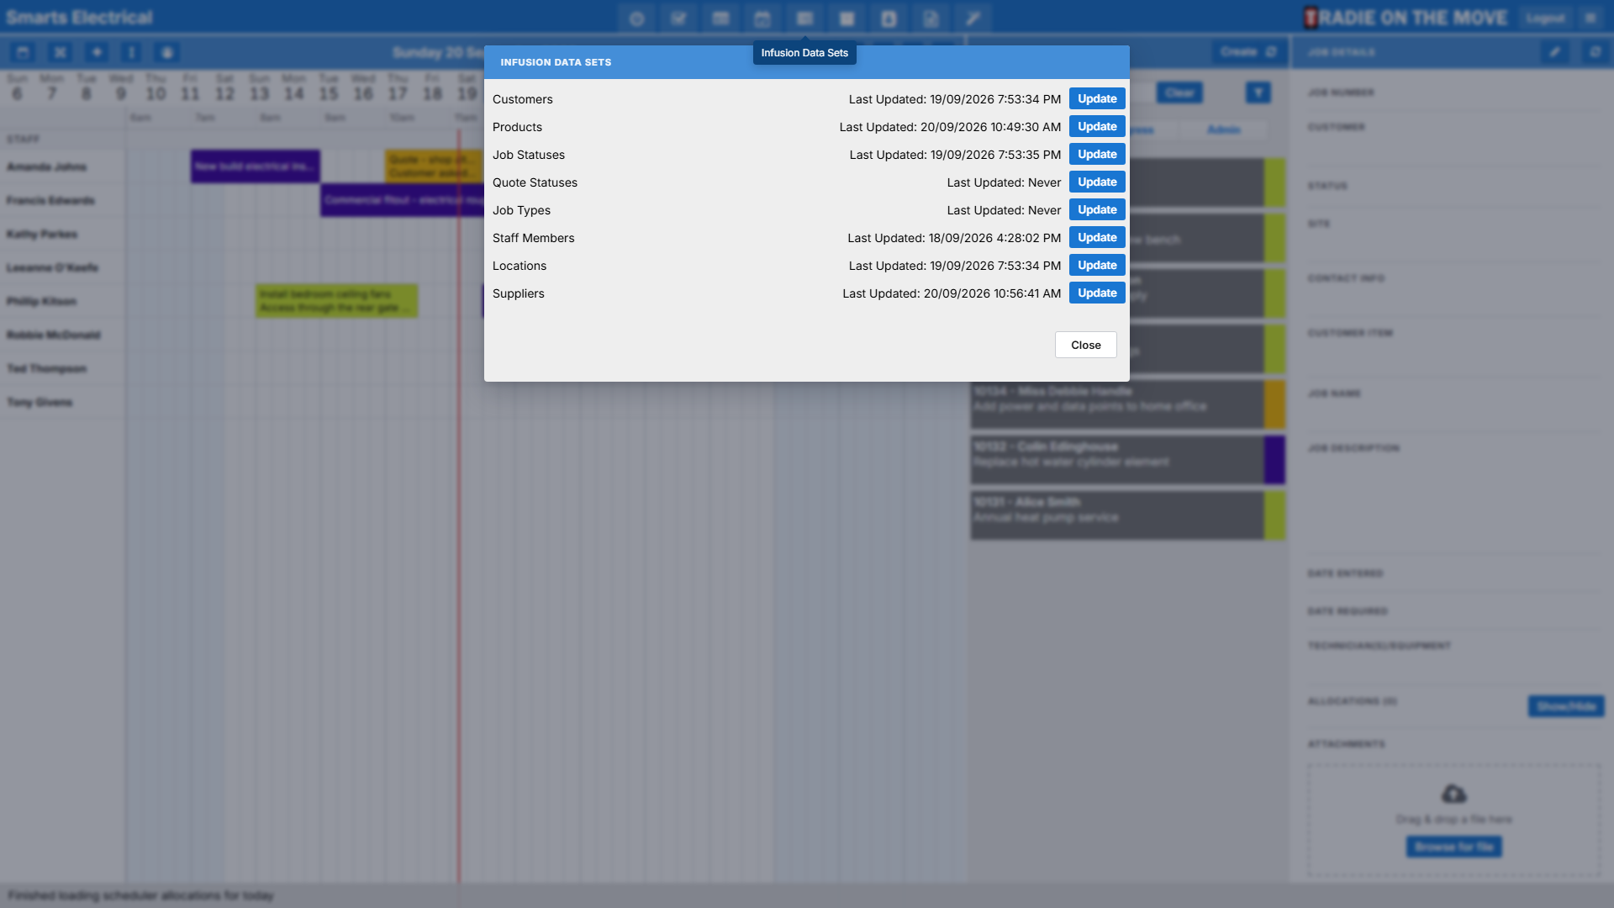
Task: Click the 'Customers' row label
Action: point(523,99)
